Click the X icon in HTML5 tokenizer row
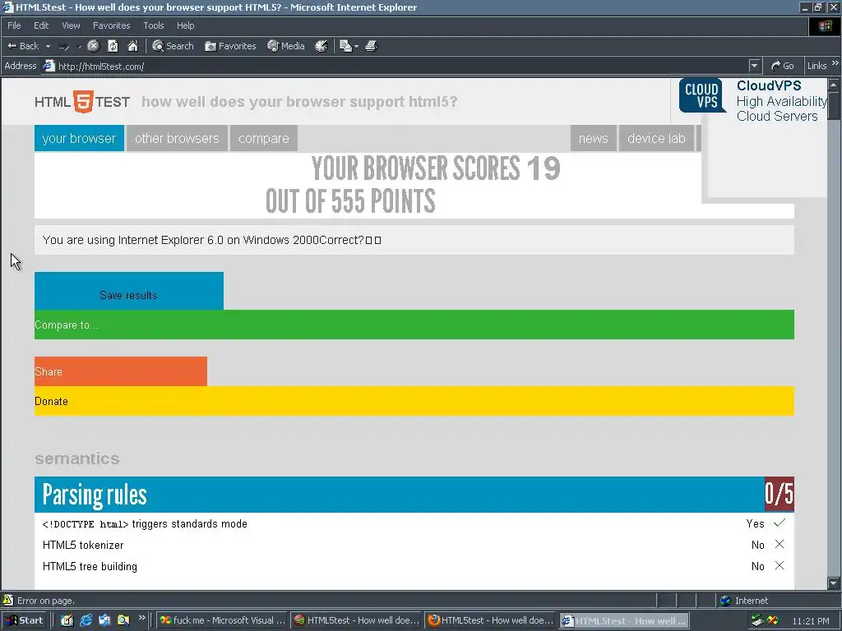 coord(780,544)
